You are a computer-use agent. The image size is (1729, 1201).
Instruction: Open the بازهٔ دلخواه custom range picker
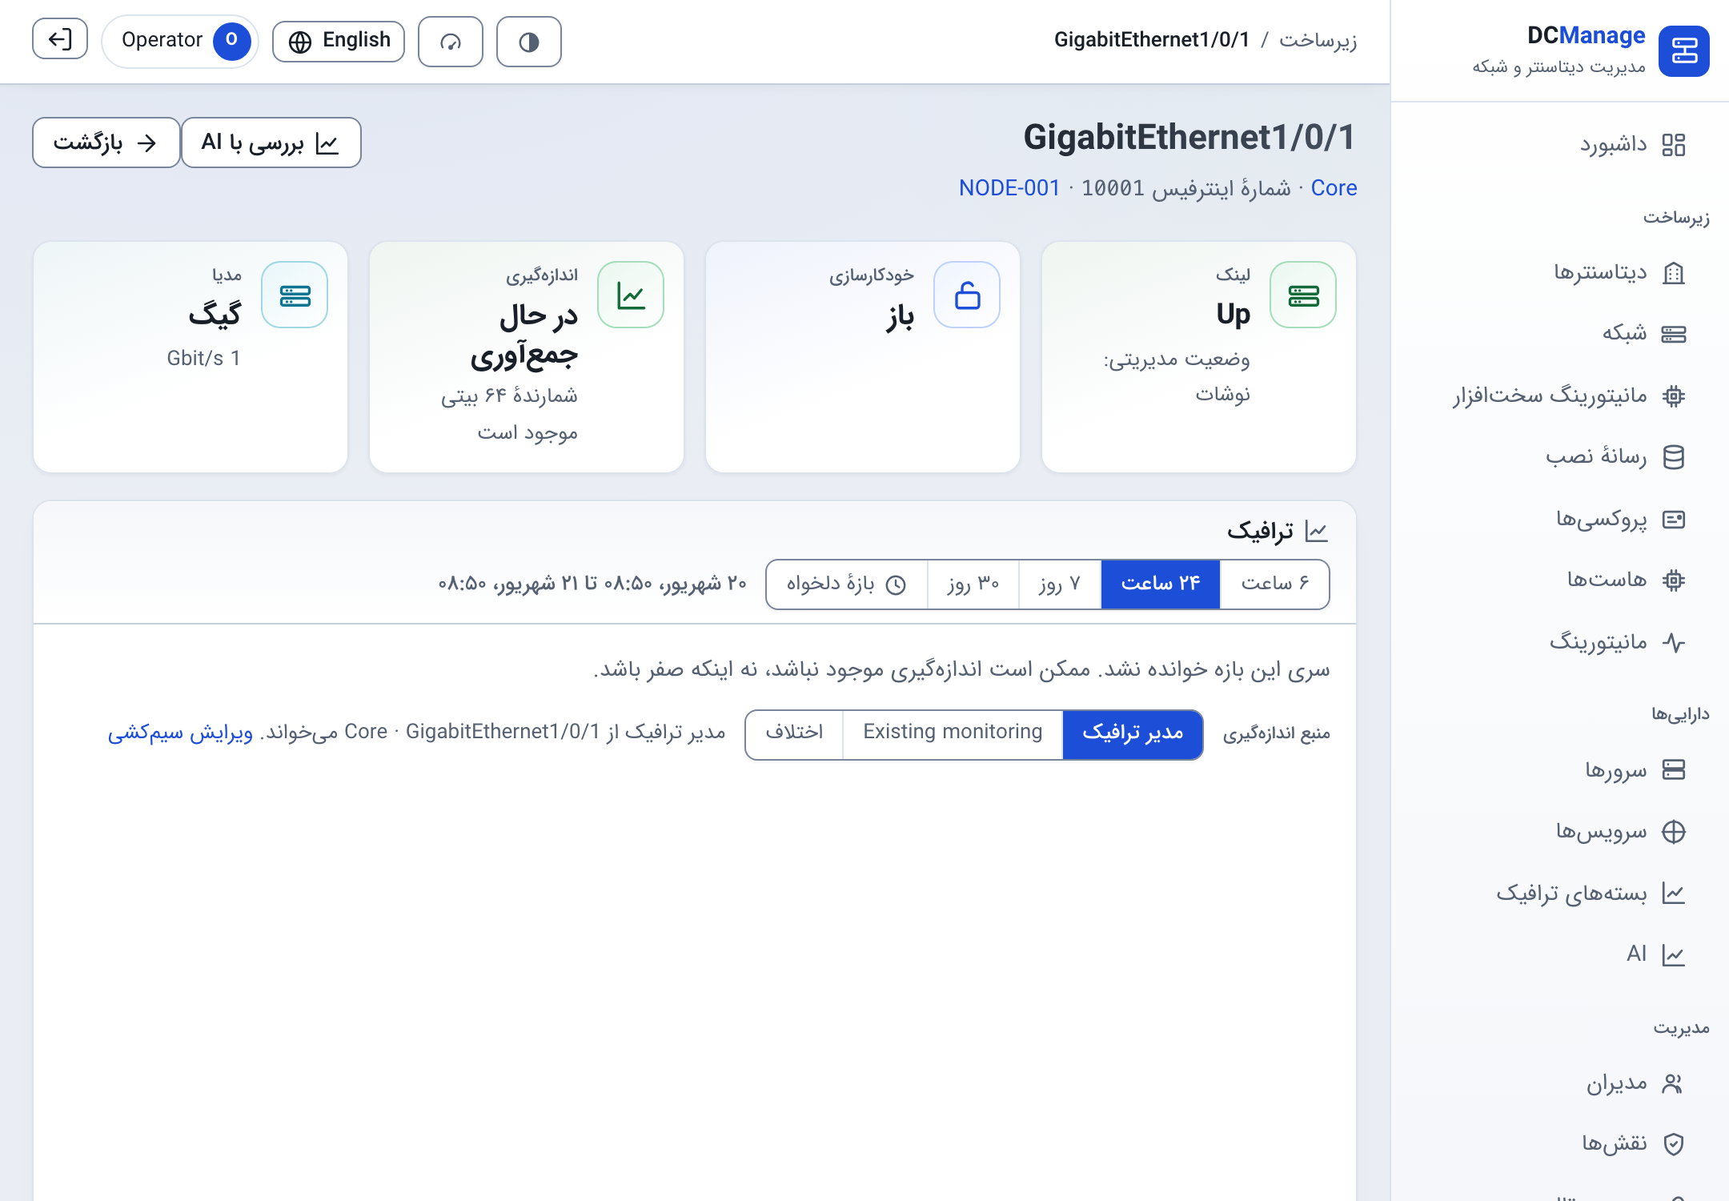point(846,584)
